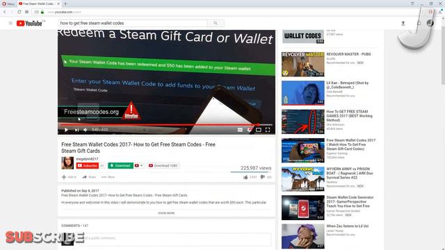Open Free Steam Wallet Codes 2017 sidebar thumbnail
Viewport: 445px width, 250px height.
[x=303, y=151]
